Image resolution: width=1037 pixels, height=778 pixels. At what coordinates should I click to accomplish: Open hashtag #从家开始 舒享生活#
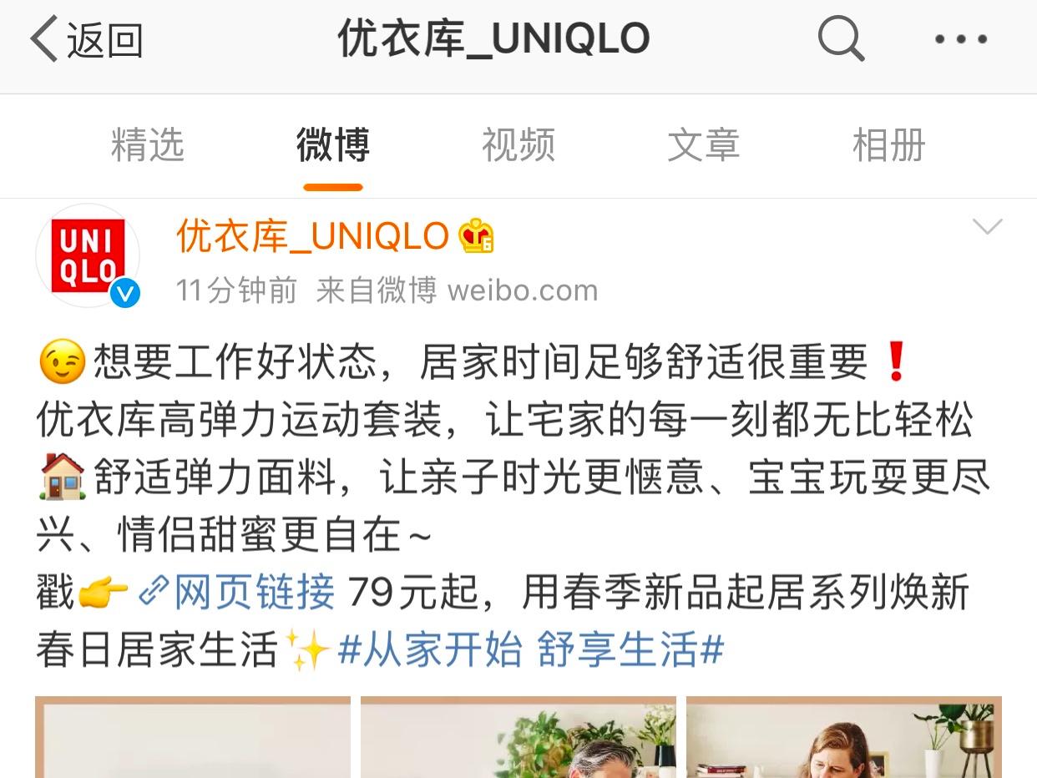[x=531, y=650]
